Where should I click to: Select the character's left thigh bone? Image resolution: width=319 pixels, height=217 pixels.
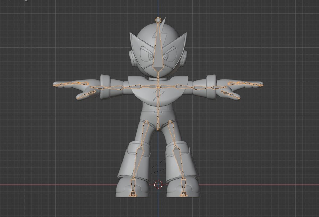pos(173,134)
